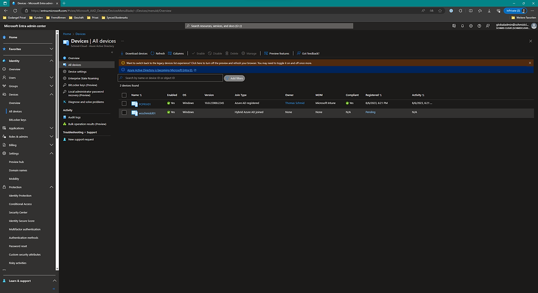The width and height of the screenshot is (538, 293).
Task: Click the Favorites star icon in sidebar
Action: 4,49
